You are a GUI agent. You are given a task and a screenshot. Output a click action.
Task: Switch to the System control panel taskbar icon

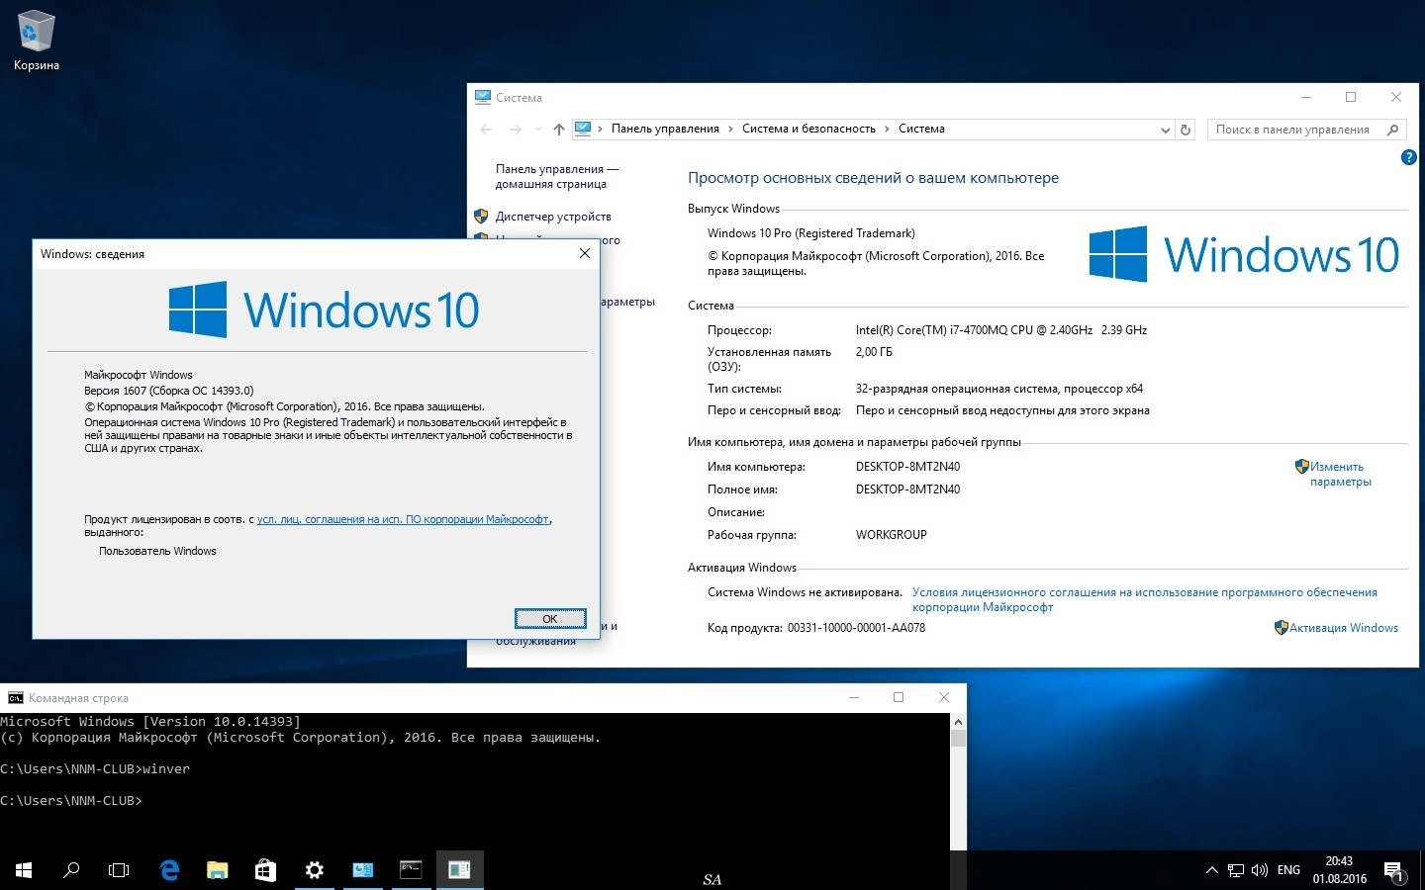click(362, 870)
